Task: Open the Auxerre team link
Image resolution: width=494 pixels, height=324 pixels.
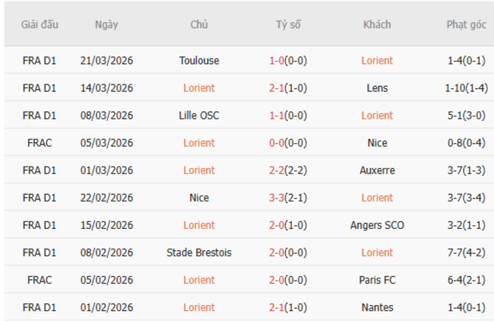Action: click(x=377, y=170)
